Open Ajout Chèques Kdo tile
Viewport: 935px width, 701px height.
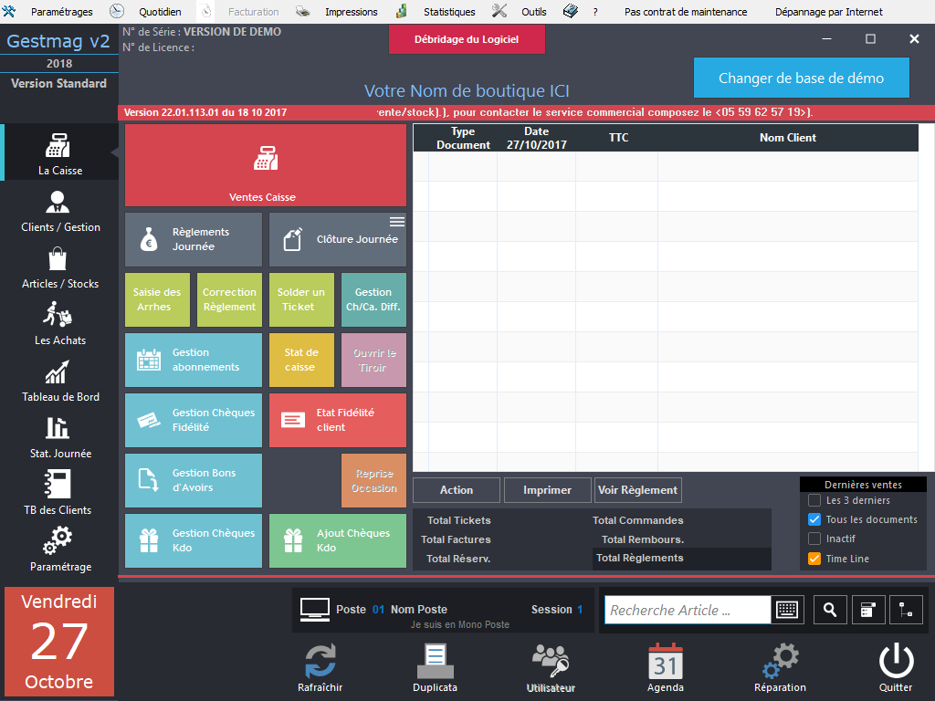(x=338, y=540)
